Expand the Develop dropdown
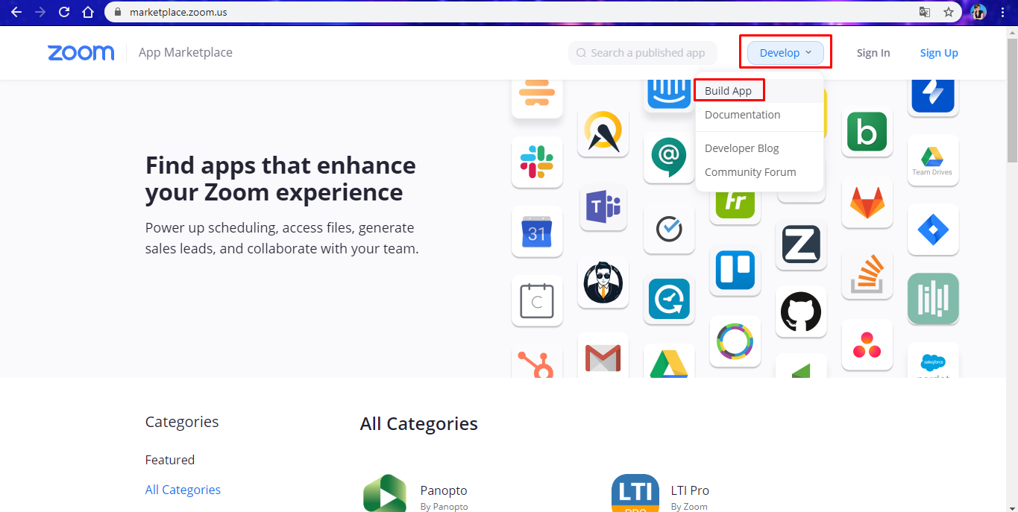Screen dimensions: 1018x512 [x=785, y=53]
